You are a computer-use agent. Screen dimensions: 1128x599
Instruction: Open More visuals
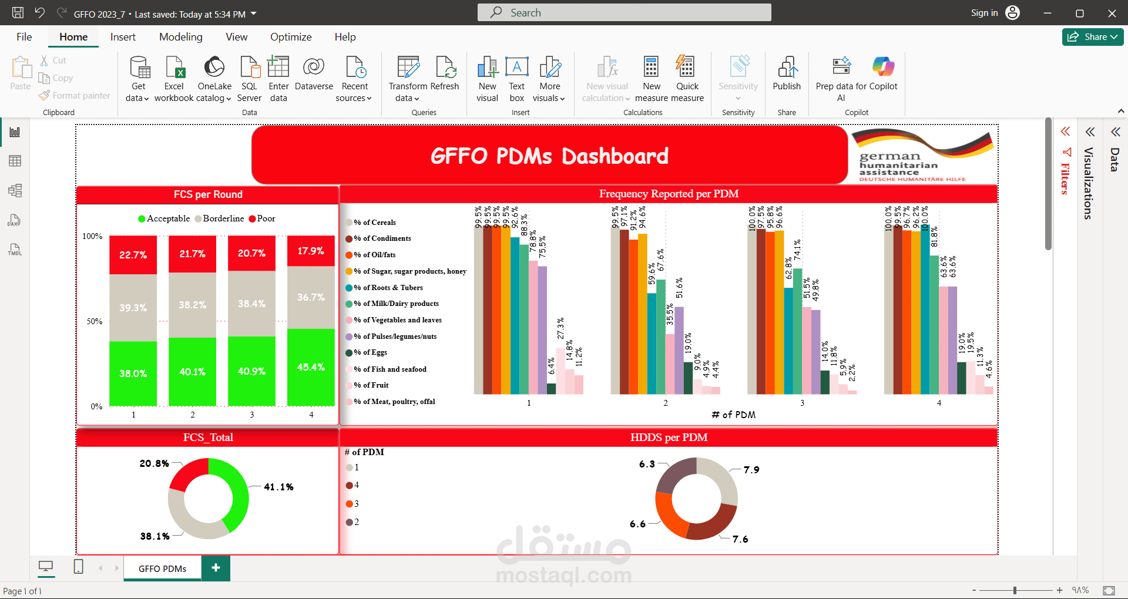click(549, 79)
